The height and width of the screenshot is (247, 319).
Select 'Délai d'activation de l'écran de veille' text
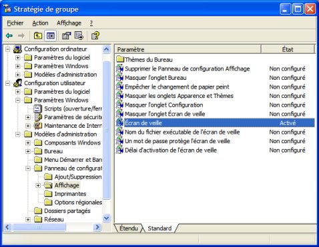coord(171,150)
